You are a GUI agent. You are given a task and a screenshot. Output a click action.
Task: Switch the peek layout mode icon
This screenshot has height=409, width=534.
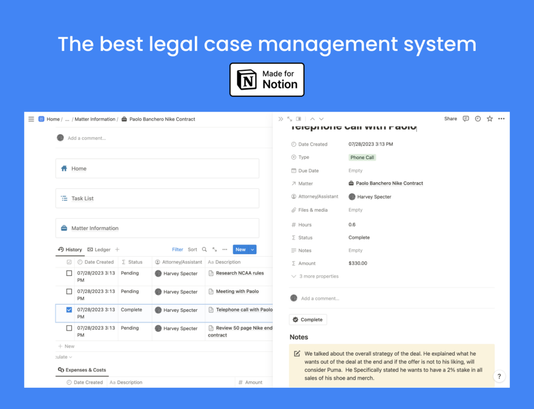click(299, 119)
